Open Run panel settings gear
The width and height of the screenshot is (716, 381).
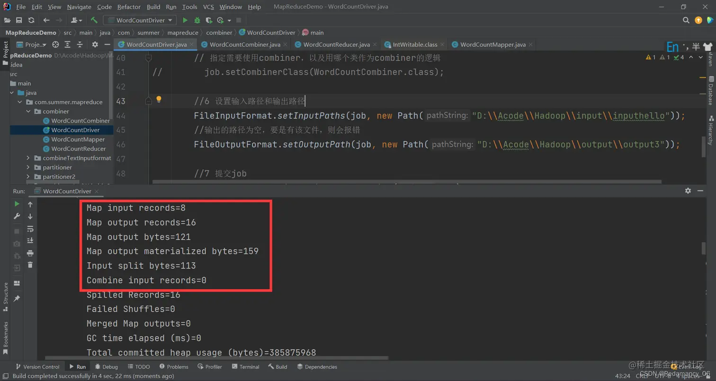[x=688, y=190]
